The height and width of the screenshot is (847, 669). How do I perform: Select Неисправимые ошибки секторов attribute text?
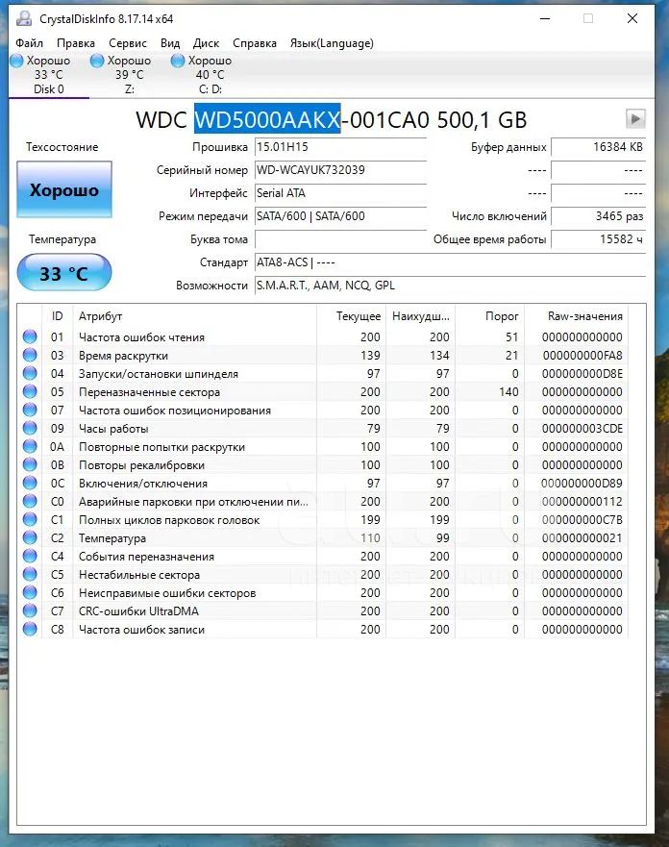coord(167,593)
